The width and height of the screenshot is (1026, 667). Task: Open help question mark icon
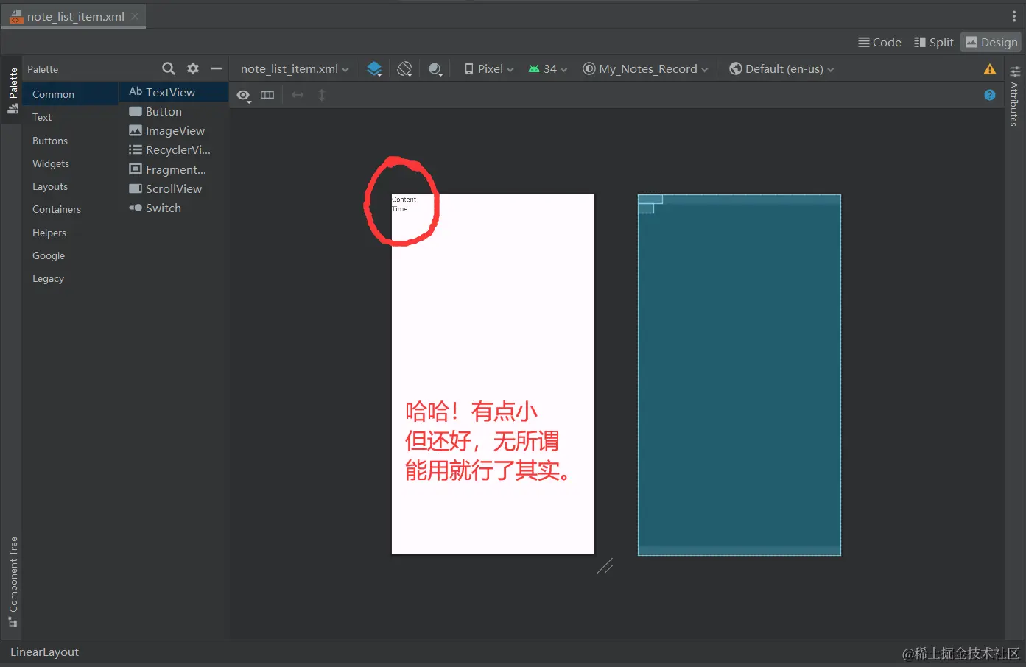click(990, 95)
